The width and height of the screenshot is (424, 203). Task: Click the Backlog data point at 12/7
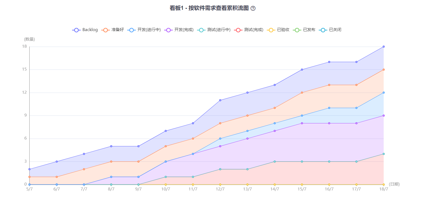pos(220,100)
